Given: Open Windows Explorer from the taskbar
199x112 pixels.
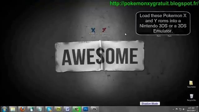Looking at the screenshot, I should coord(13,109).
